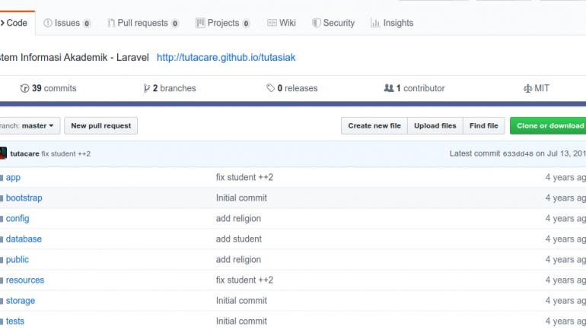Image resolution: width=586 pixels, height=329 pixels.
Task: Click the app row commit 'fix student ++2'
Action: click(244, 178)
